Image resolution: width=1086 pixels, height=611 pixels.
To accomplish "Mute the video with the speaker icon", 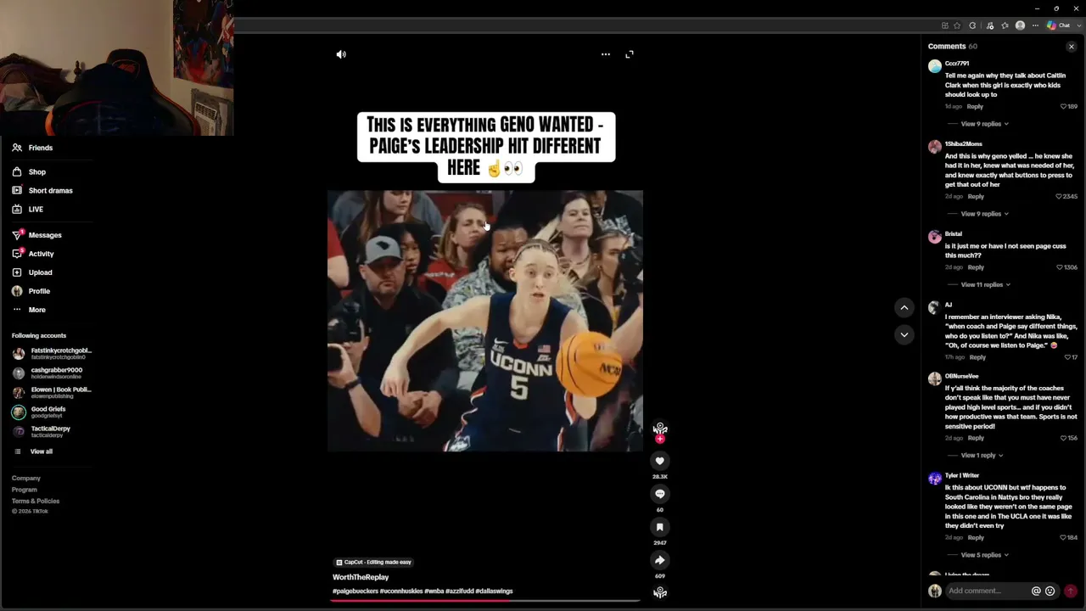I will [x=341, y=54].
